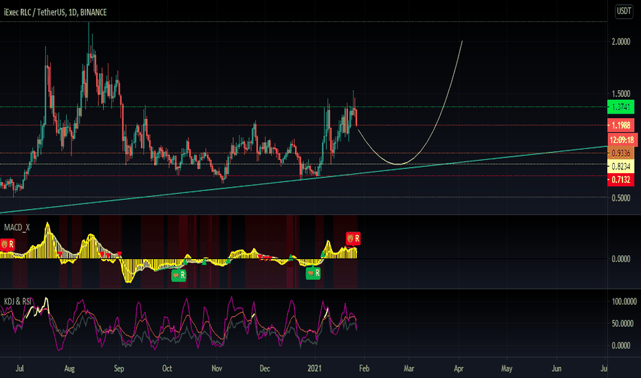Click the Jun label on time axis
Screen dimensions: 641x378
coord(556,368)
